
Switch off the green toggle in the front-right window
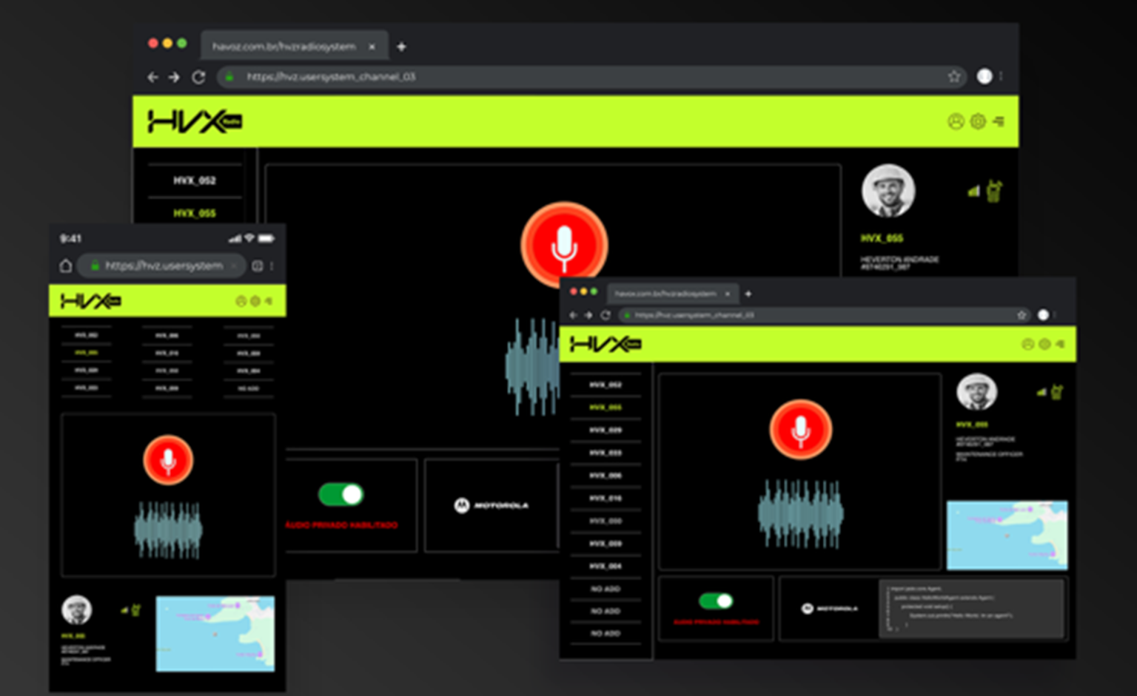(x=715, y=601)
